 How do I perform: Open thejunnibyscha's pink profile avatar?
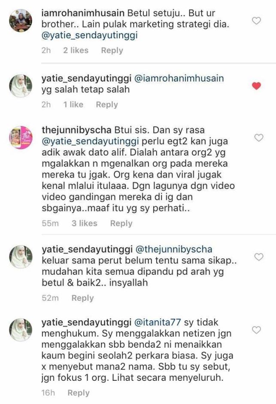[x=21, y=138]
